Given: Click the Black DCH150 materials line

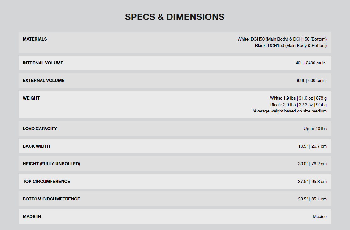Looking at the screenshot, I should pos(291,45).
